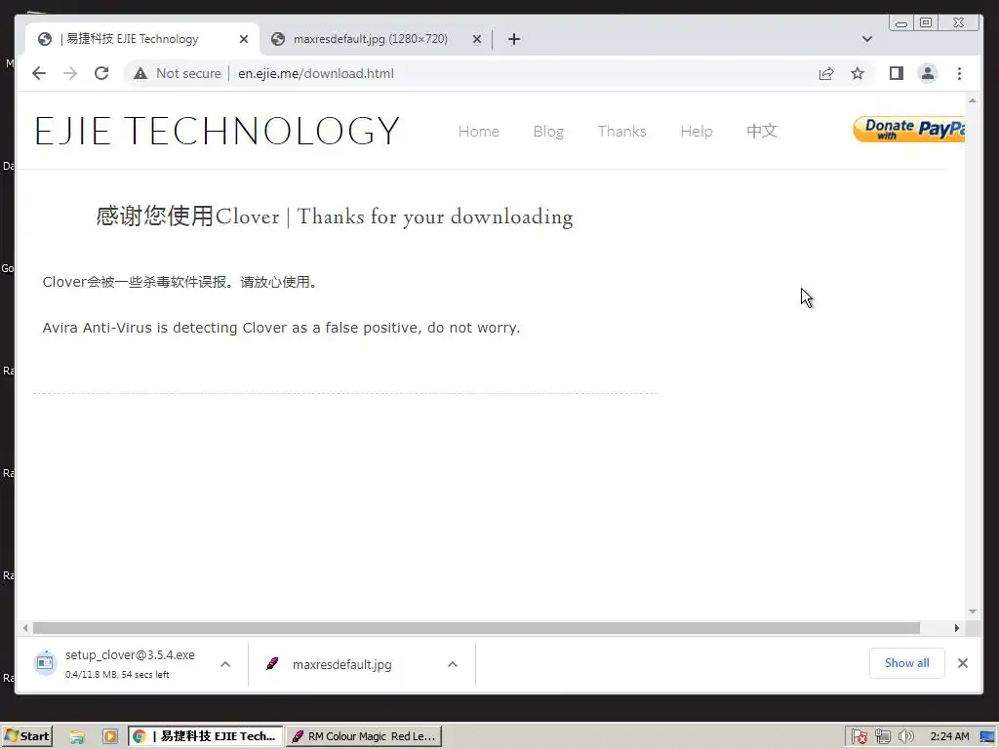The width and height of the screenshot is (999, 749).
Task: Expand options for maxresdefault.jpg download
Action: tap(453, 664)
